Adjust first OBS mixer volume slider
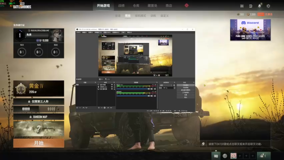The image size is (284, 160). point(133,89)
